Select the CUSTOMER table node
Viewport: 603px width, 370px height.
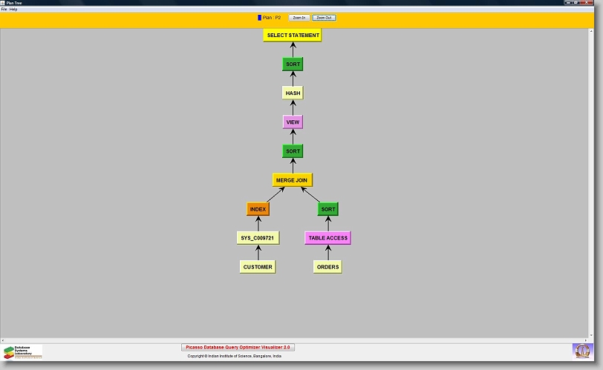coord(258,267)
